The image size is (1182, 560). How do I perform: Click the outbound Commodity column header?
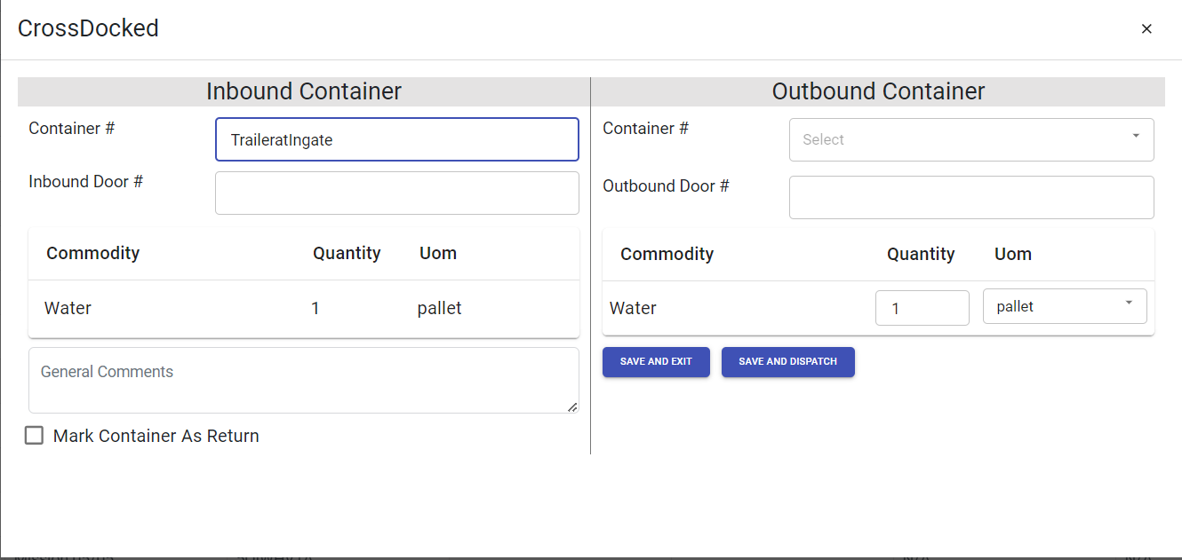tap(667, 254)
